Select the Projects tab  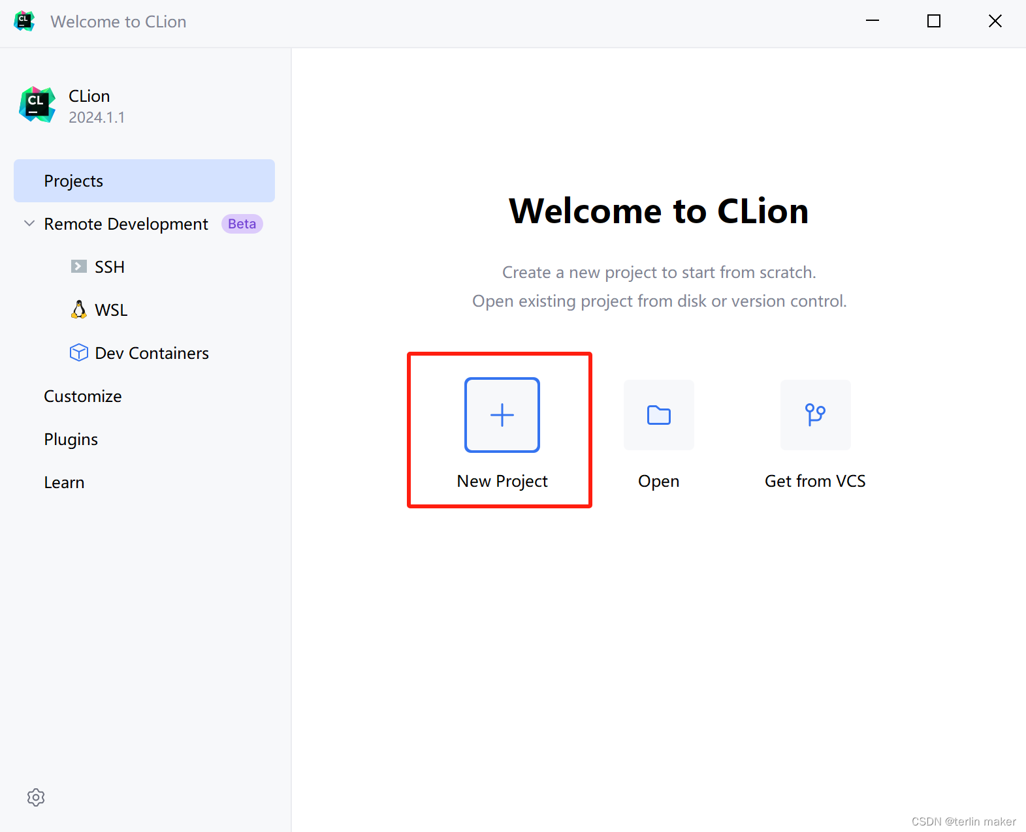pyautogui.click(x=144, y=181)
